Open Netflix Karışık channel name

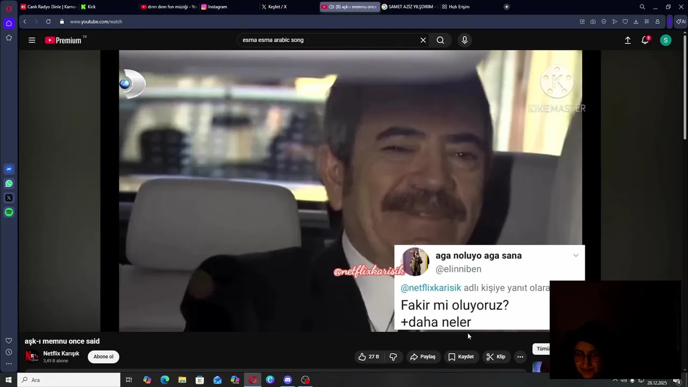(61, 354)
